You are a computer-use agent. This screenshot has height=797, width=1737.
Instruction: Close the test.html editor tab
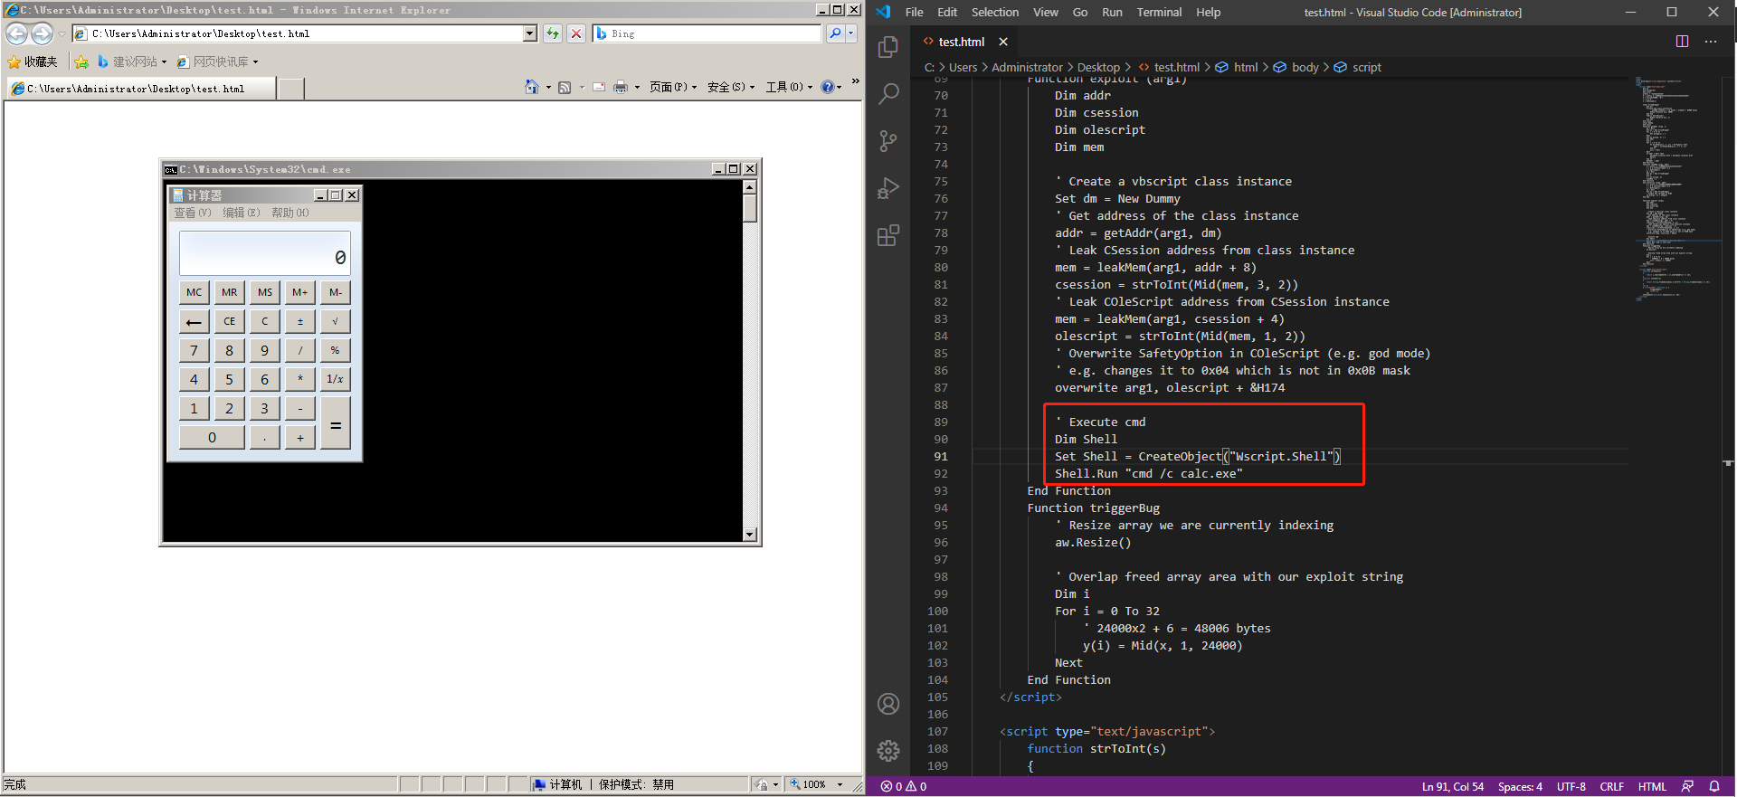point(1003,42)
